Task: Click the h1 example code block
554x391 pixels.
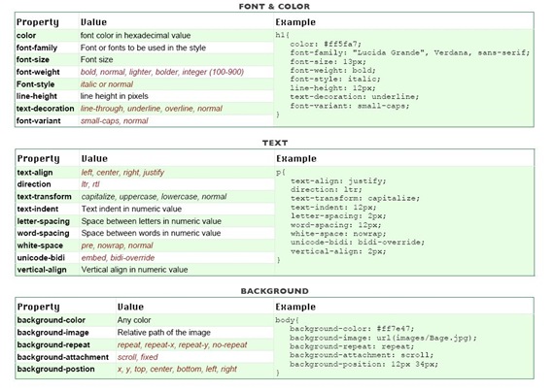Action: click(x=402, y=75)
